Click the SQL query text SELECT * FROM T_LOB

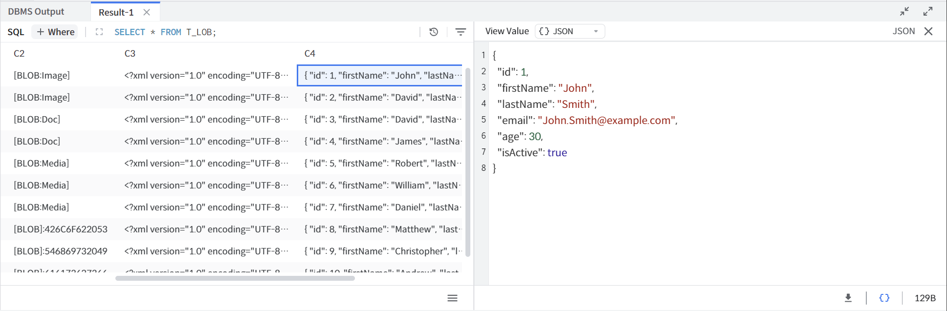point(165,32)
